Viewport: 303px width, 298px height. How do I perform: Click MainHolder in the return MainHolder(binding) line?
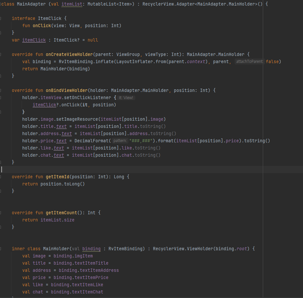pyautogui.click(x=54, y=69)
